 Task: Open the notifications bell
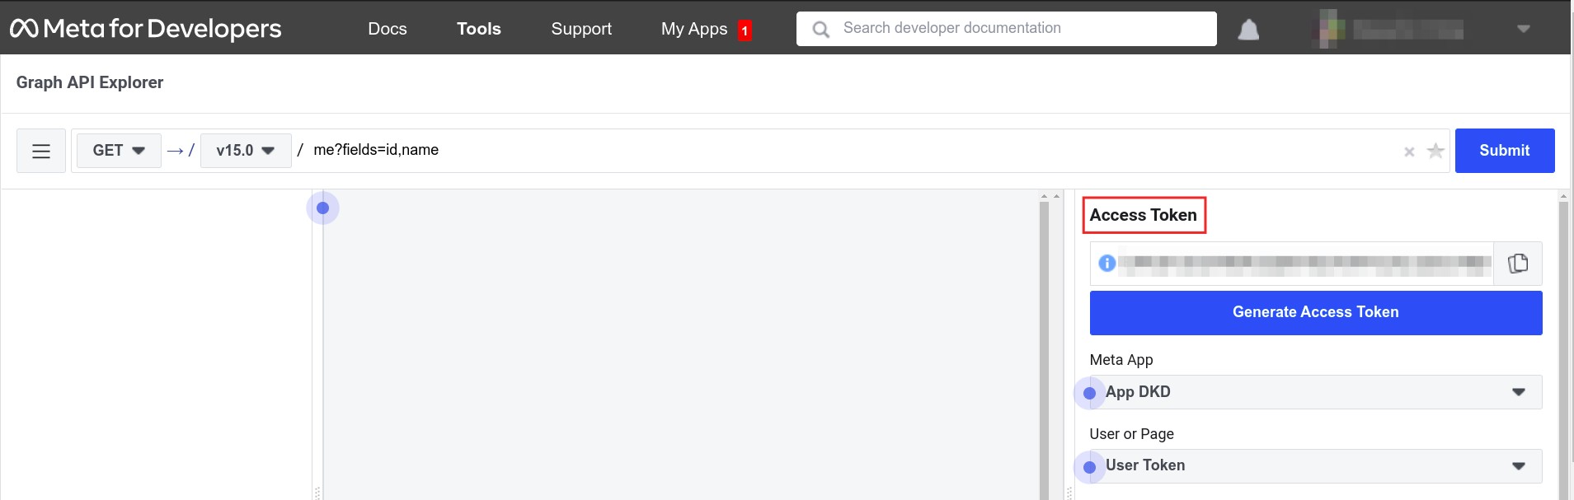(x=1247, y=28)
